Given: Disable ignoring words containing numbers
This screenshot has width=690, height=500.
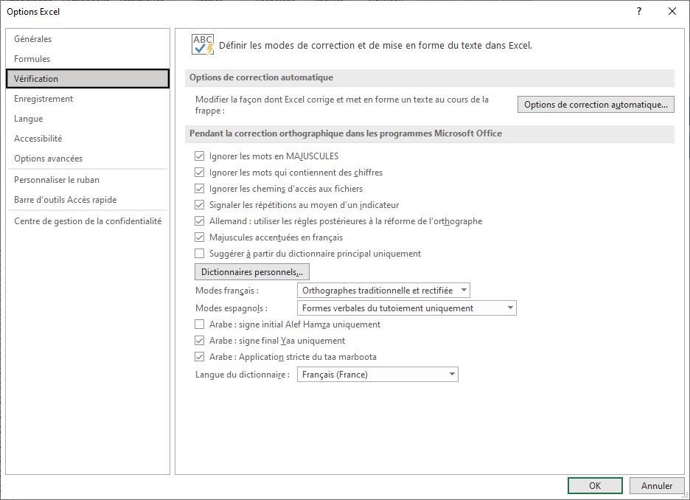Looking at the screenshot, I should click(200, 172).
